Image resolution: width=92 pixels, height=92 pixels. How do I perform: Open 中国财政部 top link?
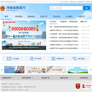coord(73,2)
